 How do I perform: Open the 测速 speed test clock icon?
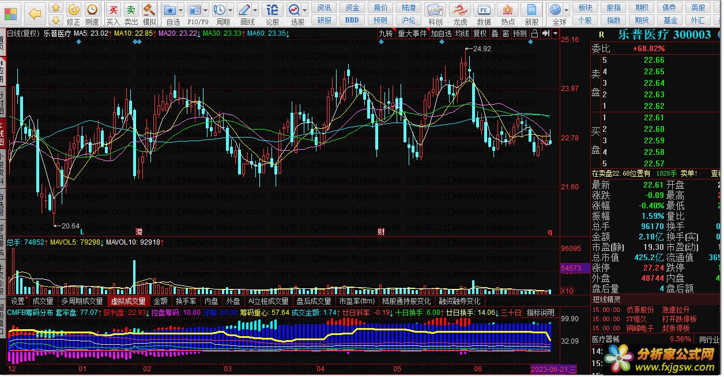[x=92, y=14]
